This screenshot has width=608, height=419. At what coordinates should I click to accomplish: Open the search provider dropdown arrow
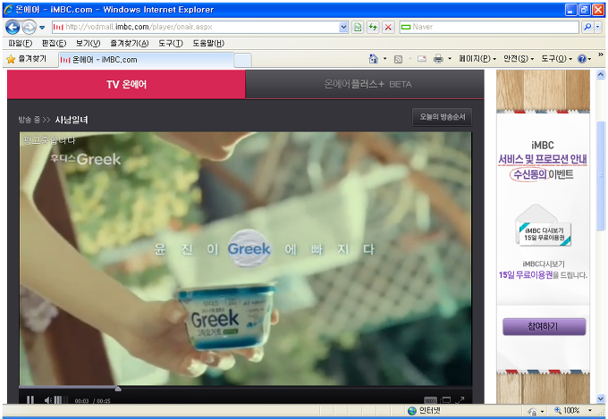tap(598, 27)
